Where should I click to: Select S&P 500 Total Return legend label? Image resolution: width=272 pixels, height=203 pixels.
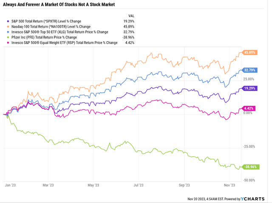coord(46,21)
